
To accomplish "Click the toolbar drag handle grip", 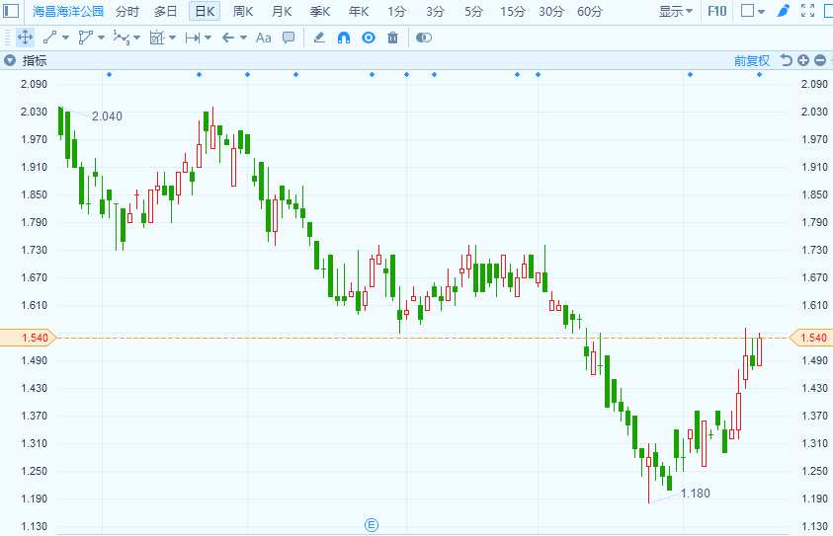I will (x=7, y=38).
